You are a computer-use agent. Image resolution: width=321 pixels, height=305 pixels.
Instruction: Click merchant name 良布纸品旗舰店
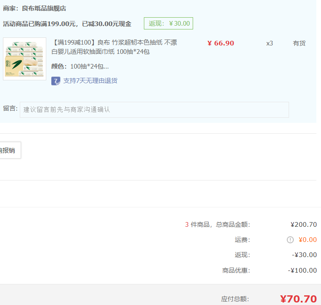[44, 8]
